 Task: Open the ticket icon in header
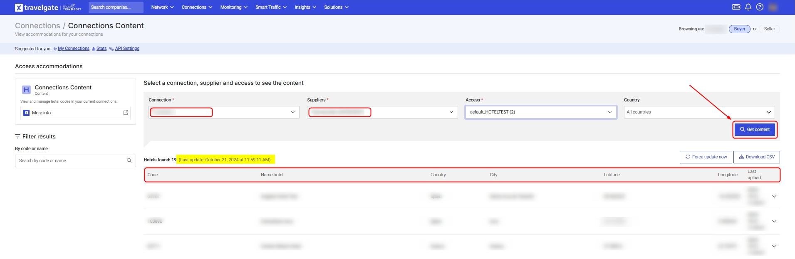click(x=736, y=7)
